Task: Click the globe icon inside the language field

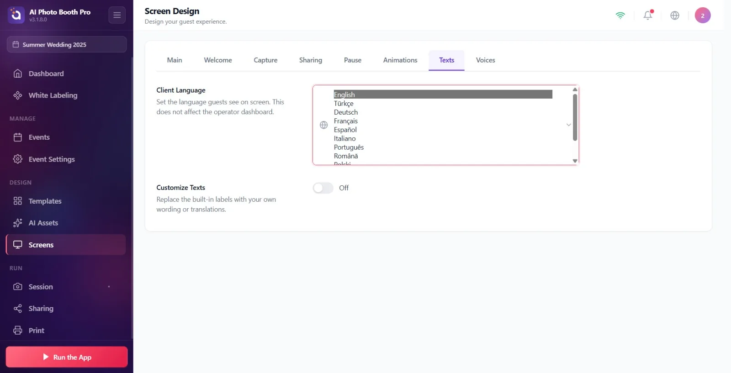Action: click(x=324, y=125)
